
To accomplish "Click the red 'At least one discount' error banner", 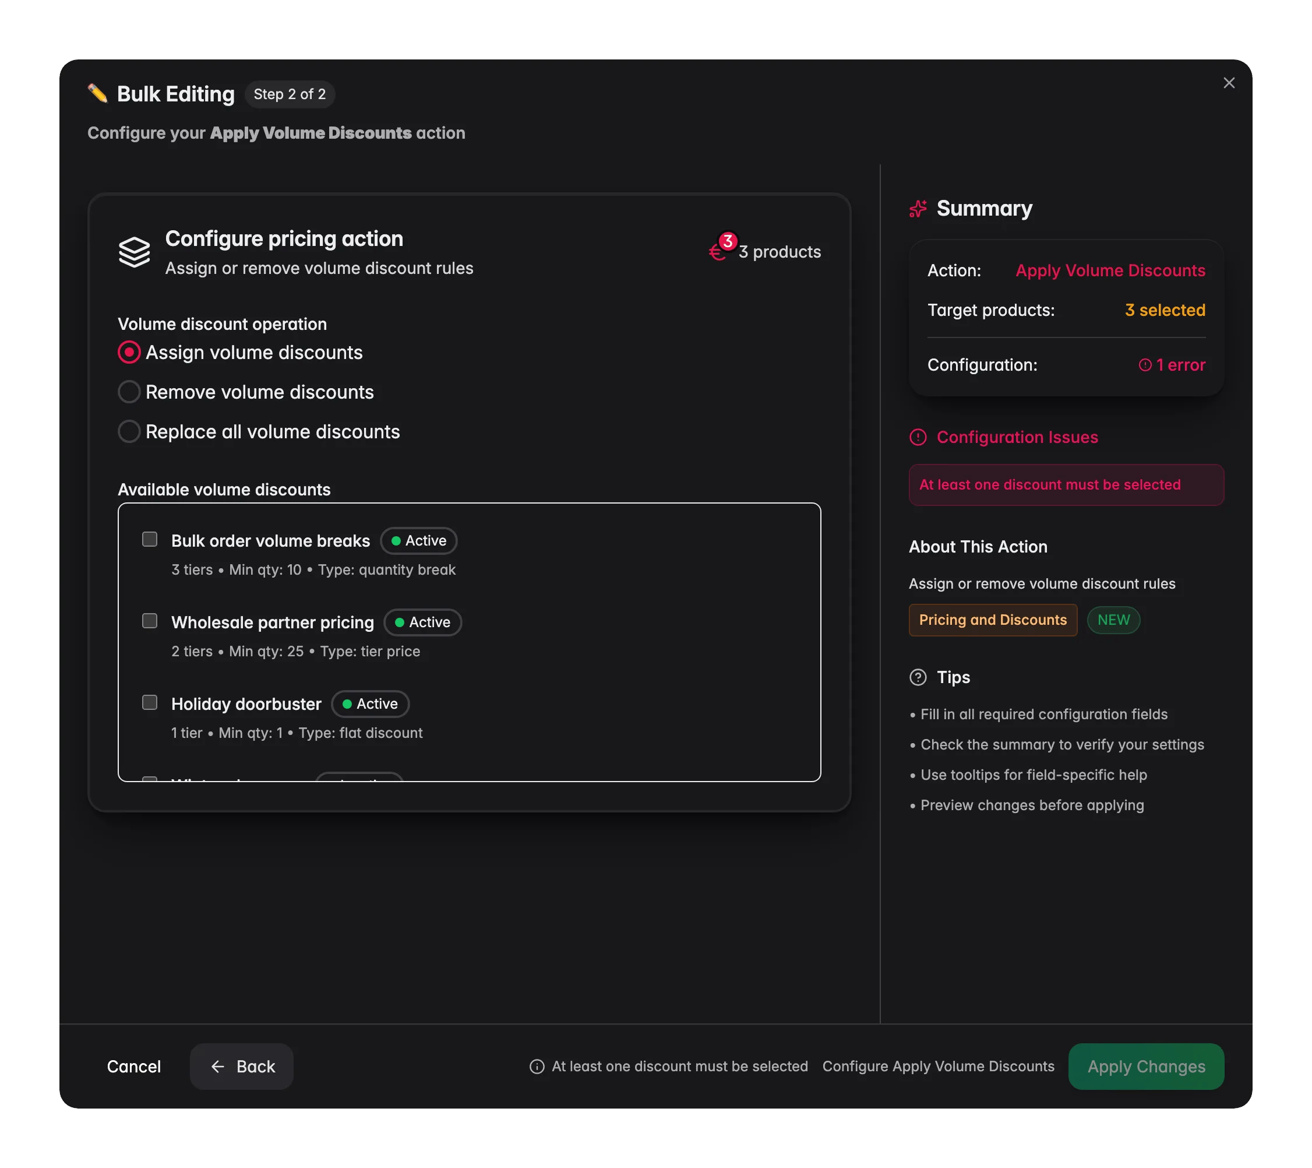I will coord(1066,485).
